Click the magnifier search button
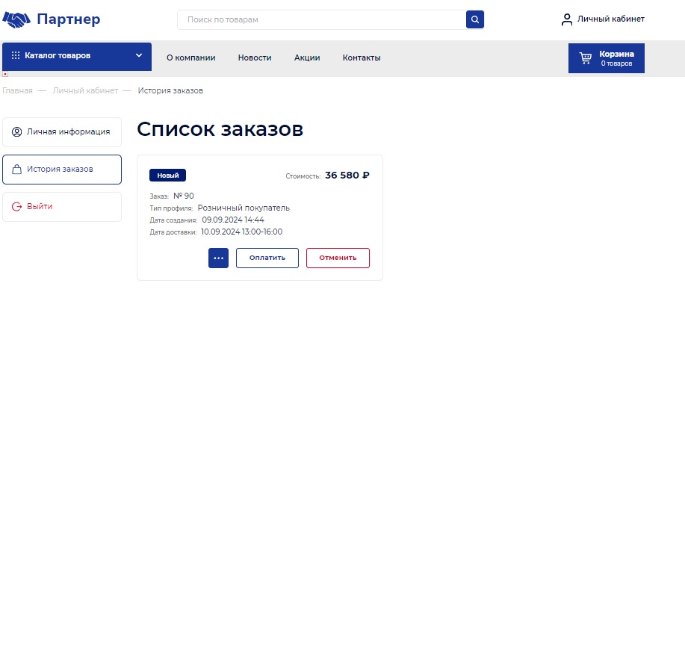The width and height of the screenshot is (685, 667). (475, 19)
